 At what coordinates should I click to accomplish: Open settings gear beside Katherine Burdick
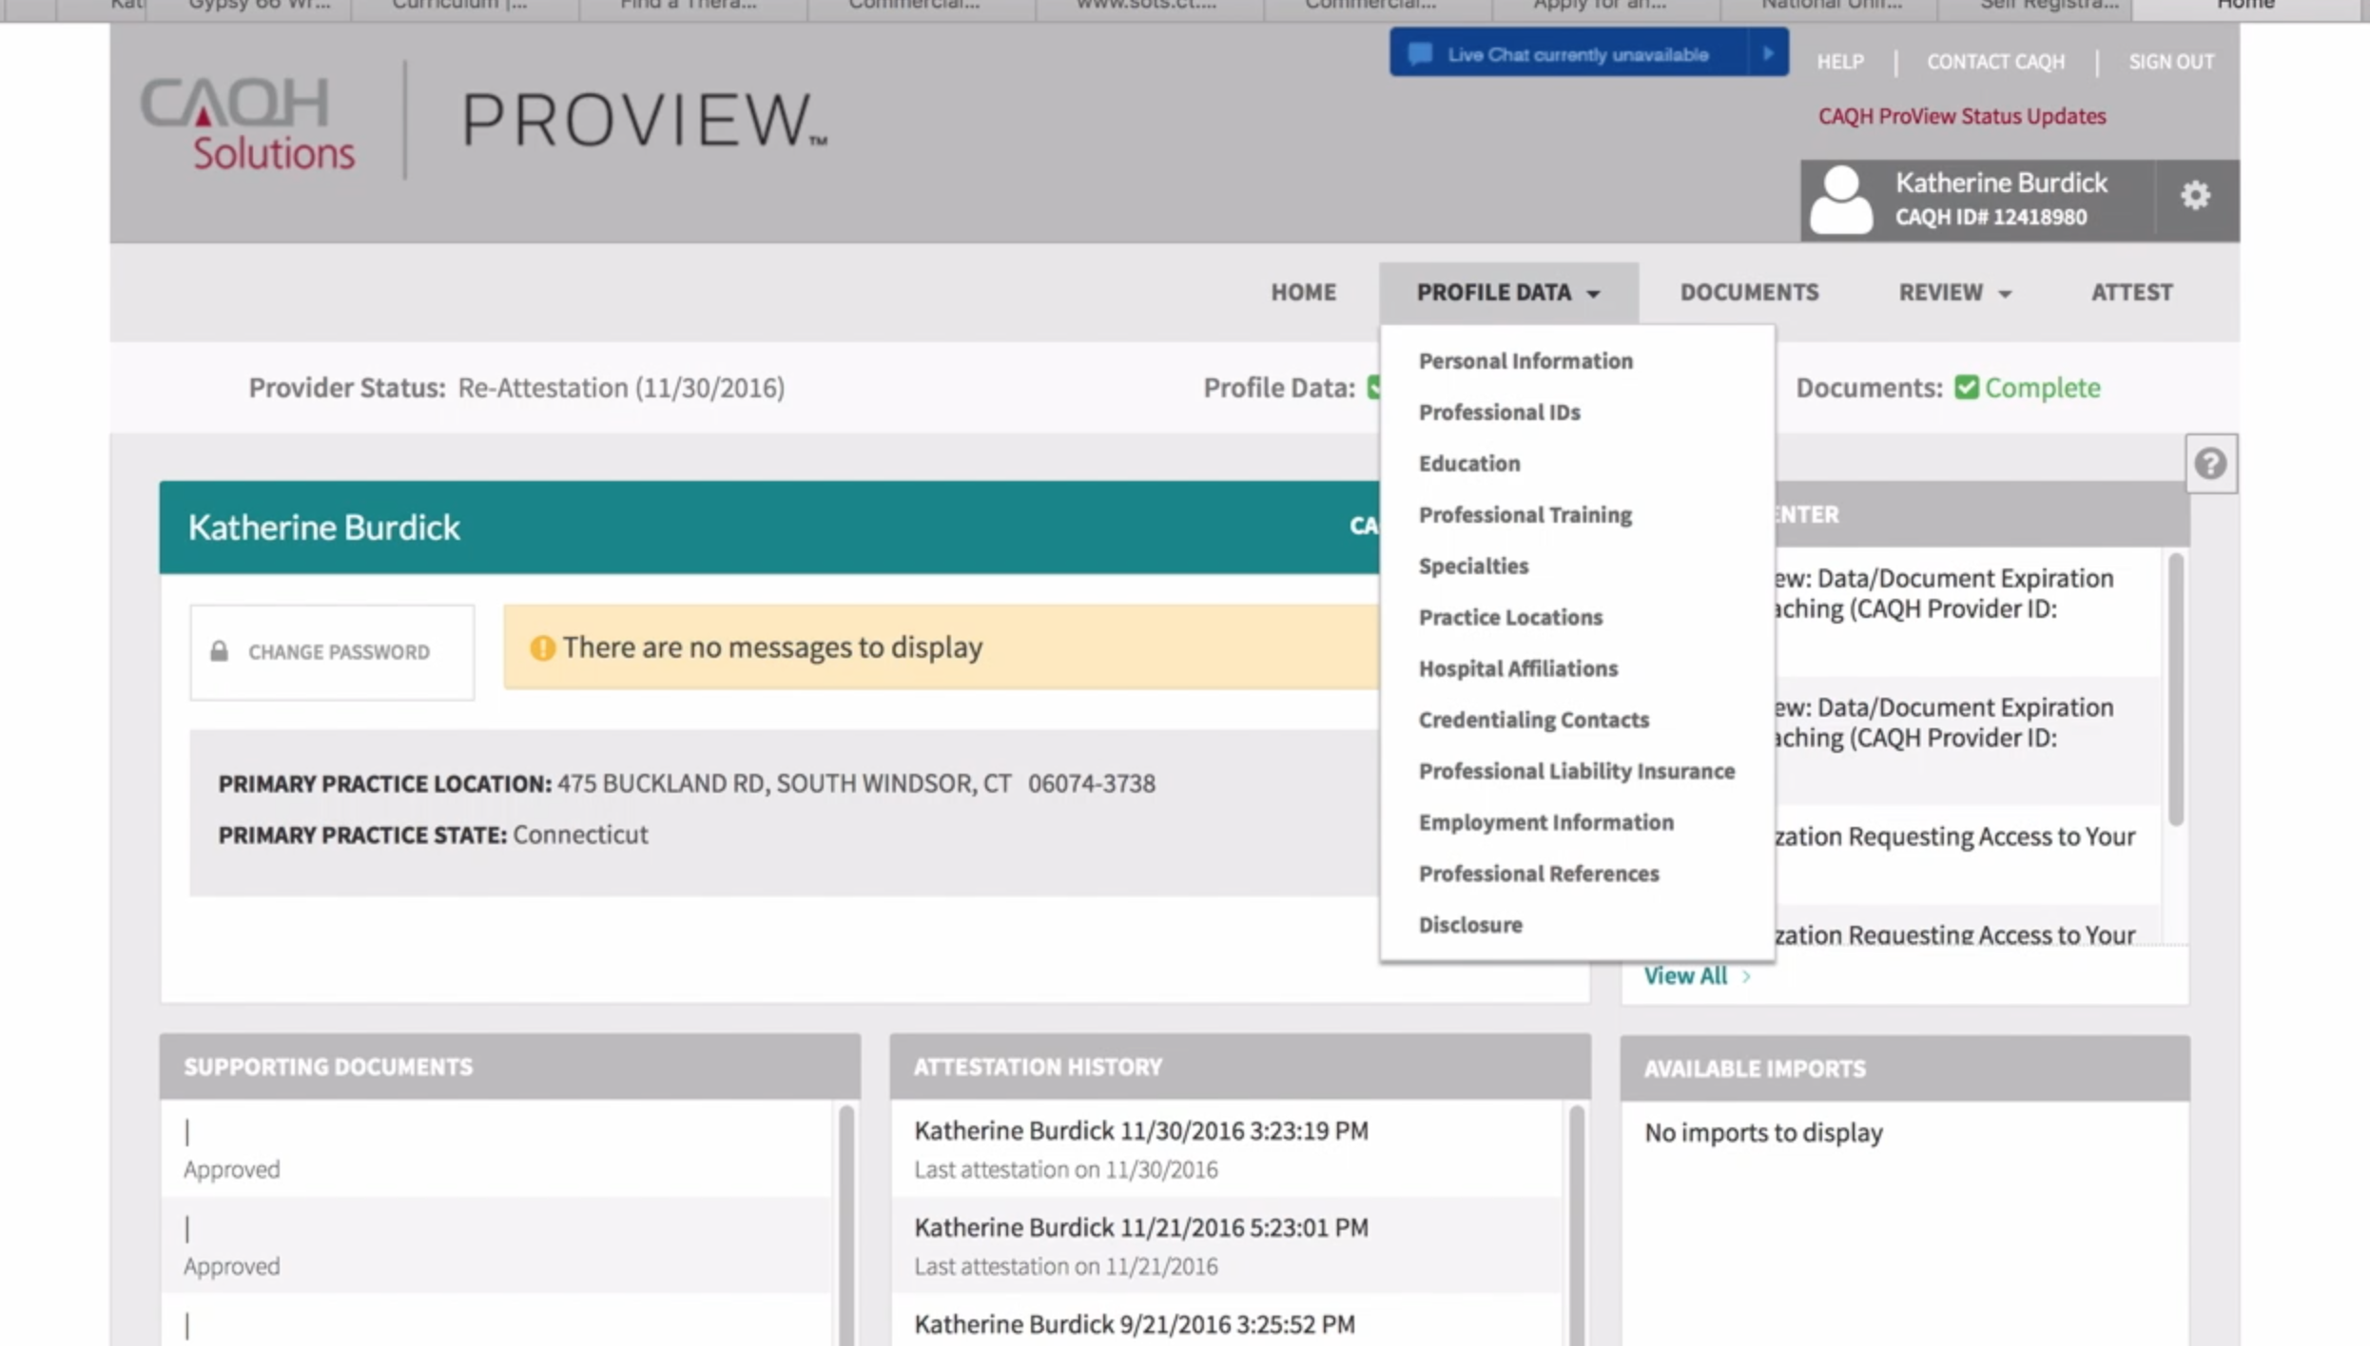point(2195,196)
